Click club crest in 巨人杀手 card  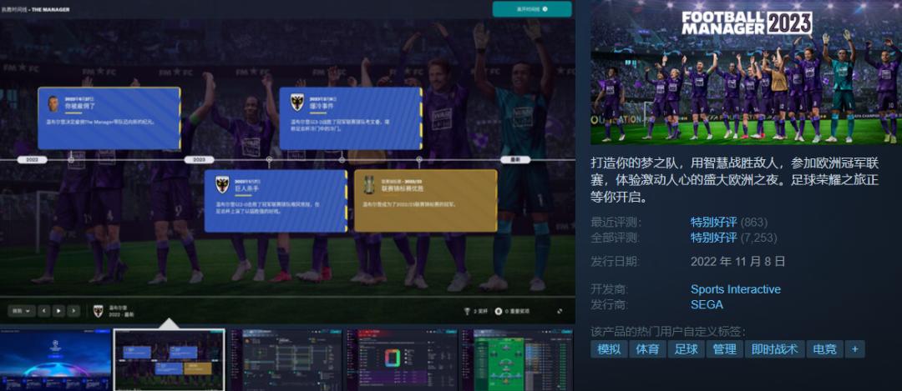click(x=223, y=185)
